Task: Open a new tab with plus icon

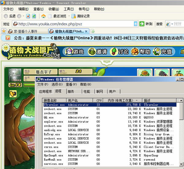Action: 93,31
